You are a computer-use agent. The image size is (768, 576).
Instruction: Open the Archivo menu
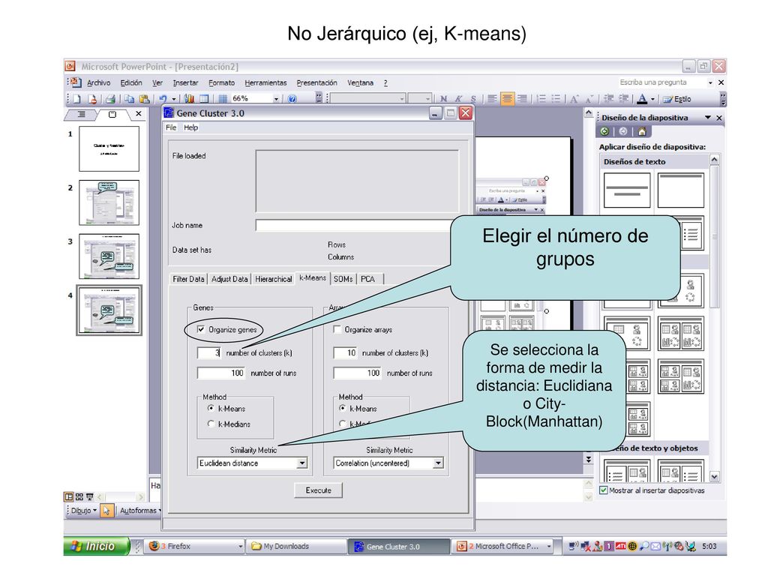(98, 82)
